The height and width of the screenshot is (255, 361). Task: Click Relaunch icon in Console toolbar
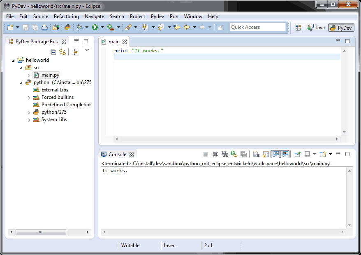point(234,154)
